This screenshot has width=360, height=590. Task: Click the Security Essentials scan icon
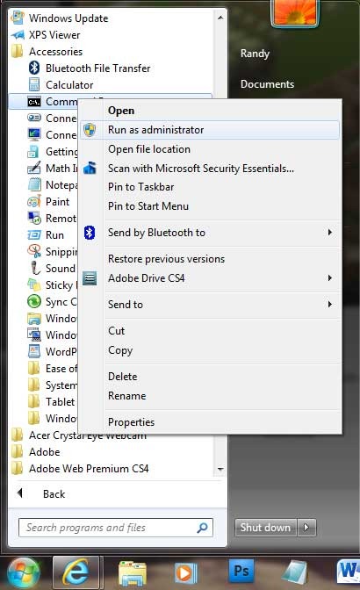pos(90,168)
